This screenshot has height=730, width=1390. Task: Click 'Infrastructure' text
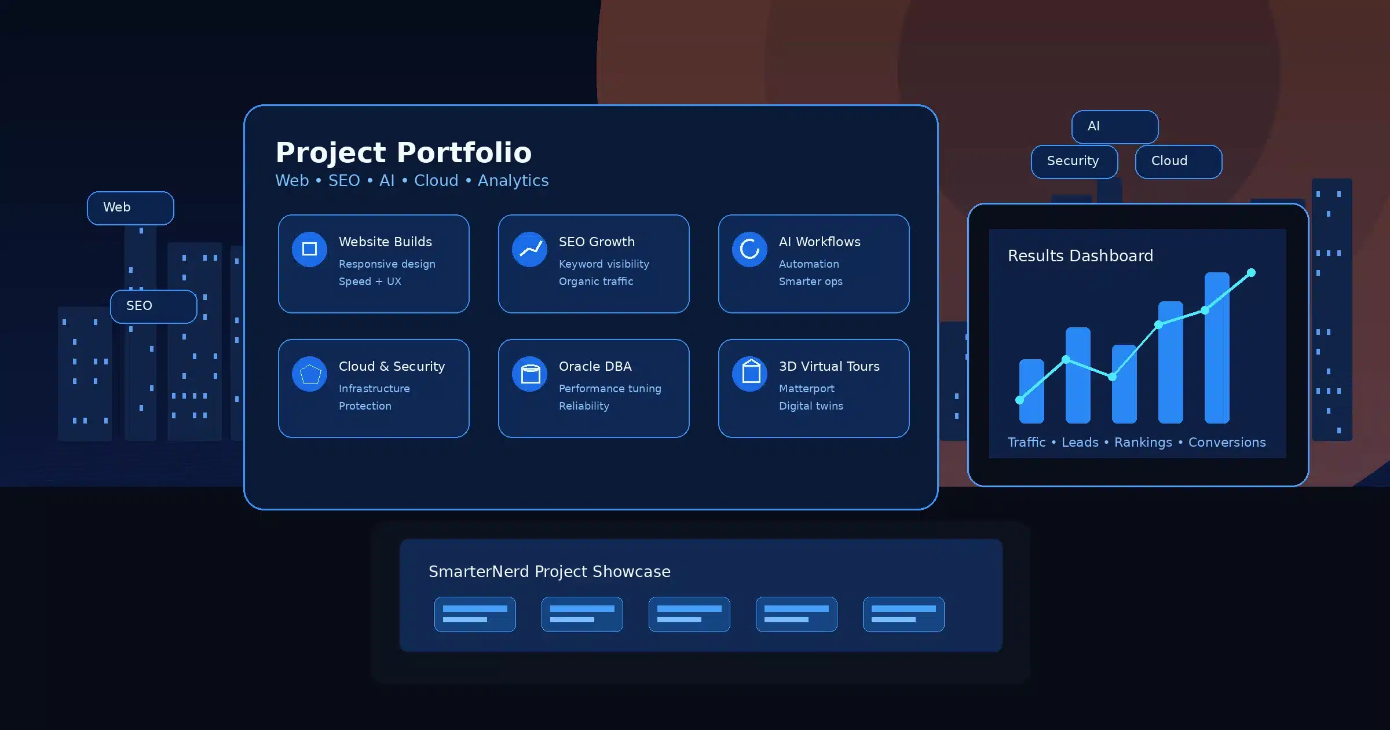(x=374, y=389)
